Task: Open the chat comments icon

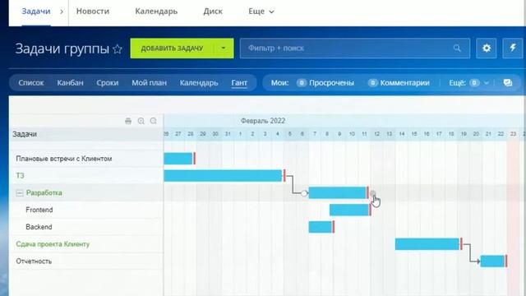Action: pos(508,83)
